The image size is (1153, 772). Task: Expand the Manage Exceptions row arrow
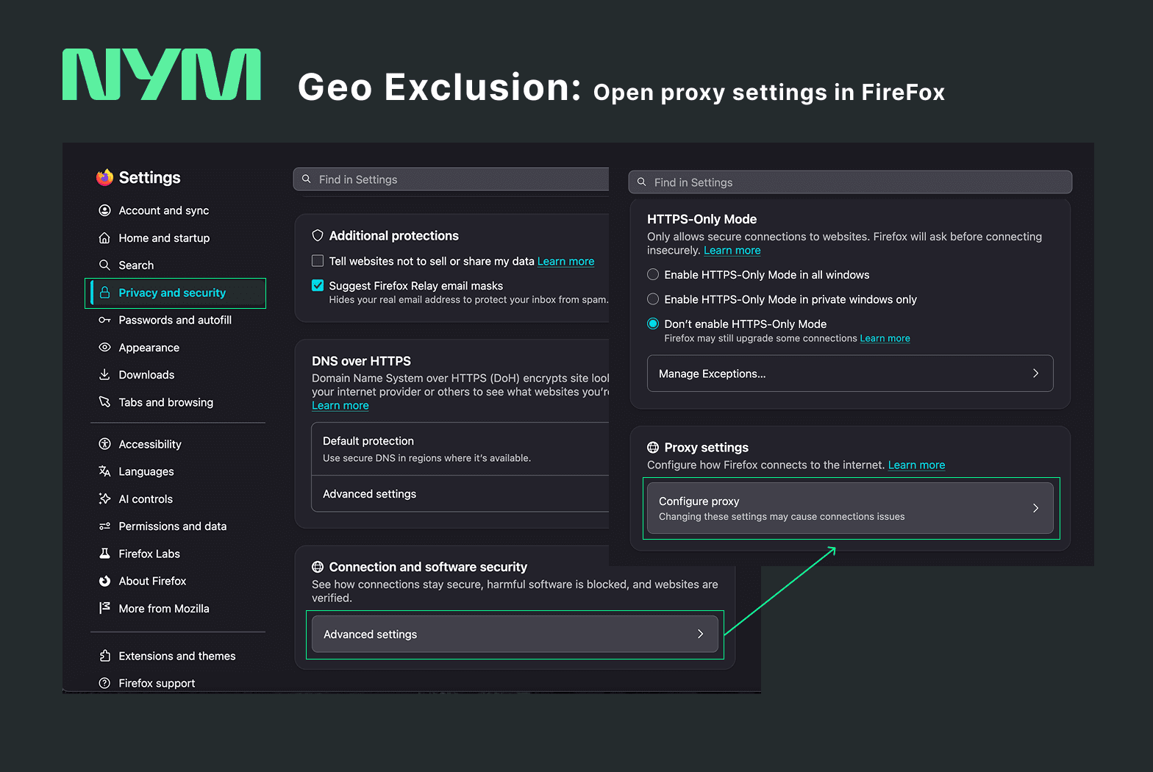pos(1035,374)
